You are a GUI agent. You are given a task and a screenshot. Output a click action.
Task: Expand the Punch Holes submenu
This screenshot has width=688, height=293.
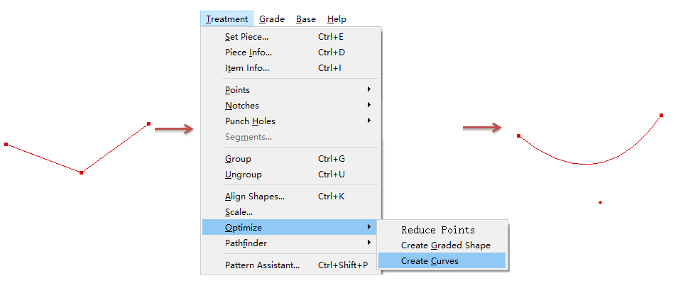(x=250, y=121)
